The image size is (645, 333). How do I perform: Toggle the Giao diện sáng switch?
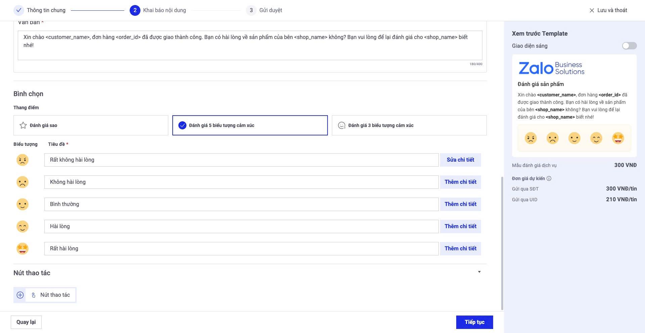click(629, 46)
